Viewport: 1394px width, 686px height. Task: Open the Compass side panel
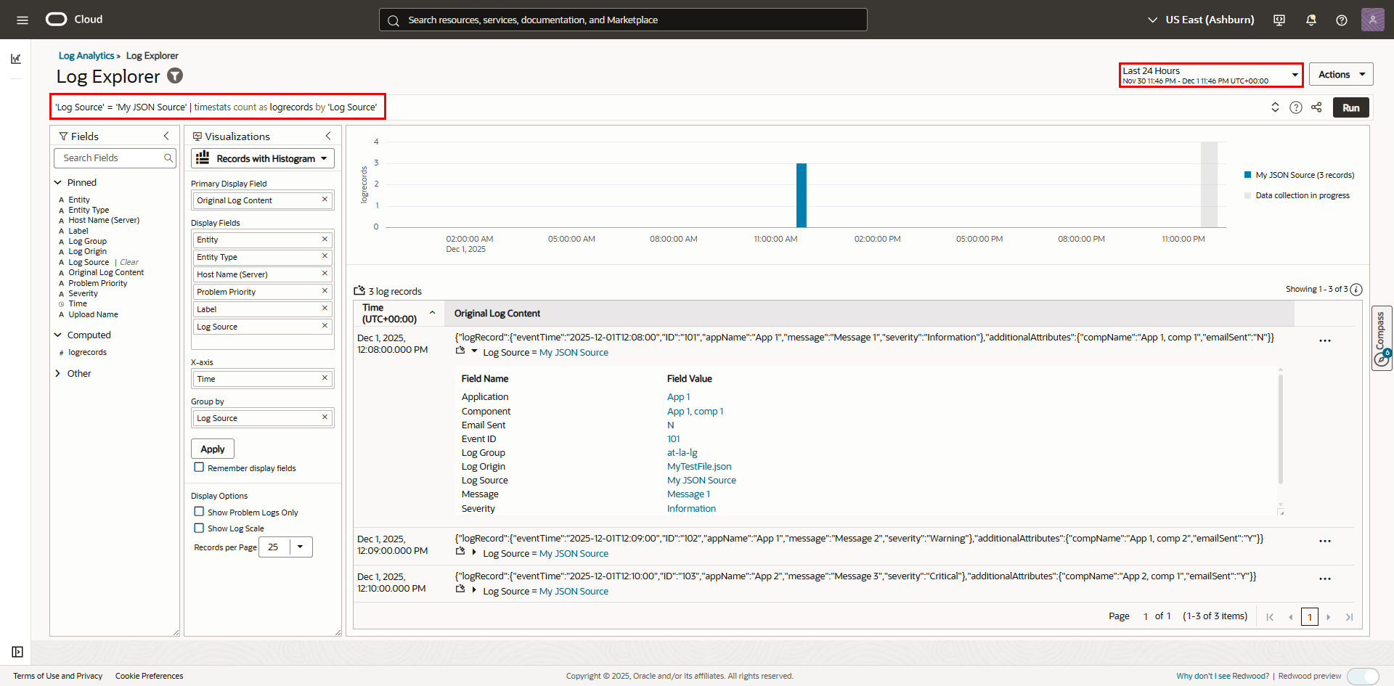1380,338
